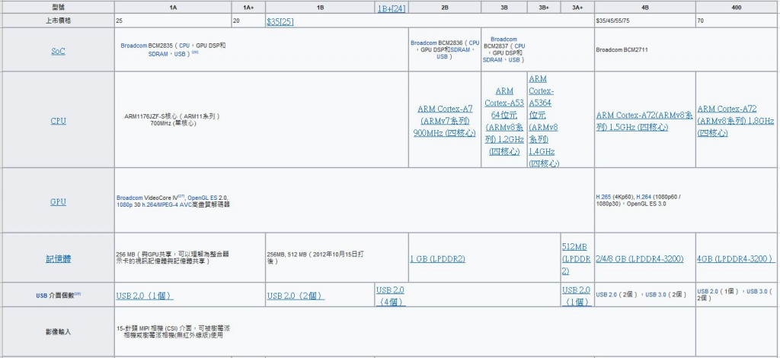Viewport: 780px width, 358px height.
Task: Click 2/4/8 GB (LPDDR4-3200) link
Action: coord(640,258)
